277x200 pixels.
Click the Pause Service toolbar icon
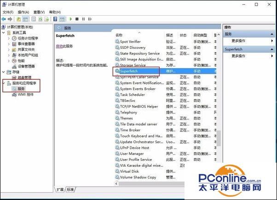click(83, 19)
